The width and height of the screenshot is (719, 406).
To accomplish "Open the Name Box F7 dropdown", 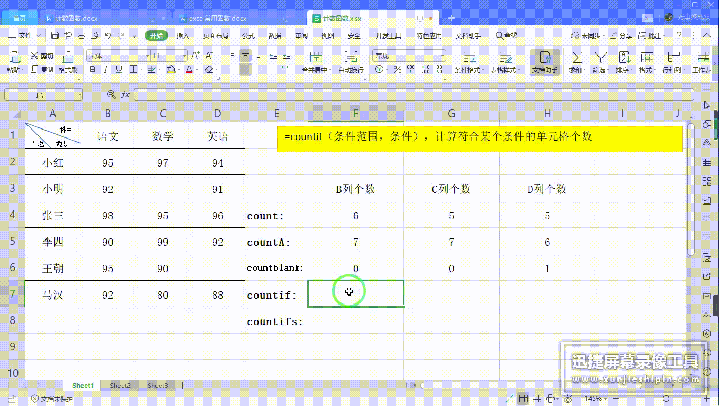I will point(80,95).
